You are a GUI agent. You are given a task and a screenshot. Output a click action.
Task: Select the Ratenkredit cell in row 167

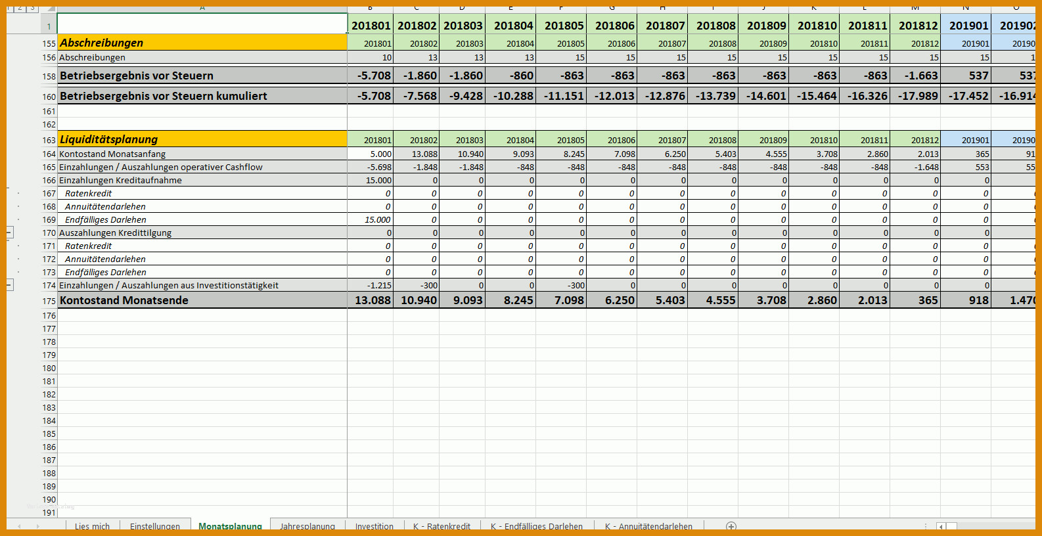(202, 193)
